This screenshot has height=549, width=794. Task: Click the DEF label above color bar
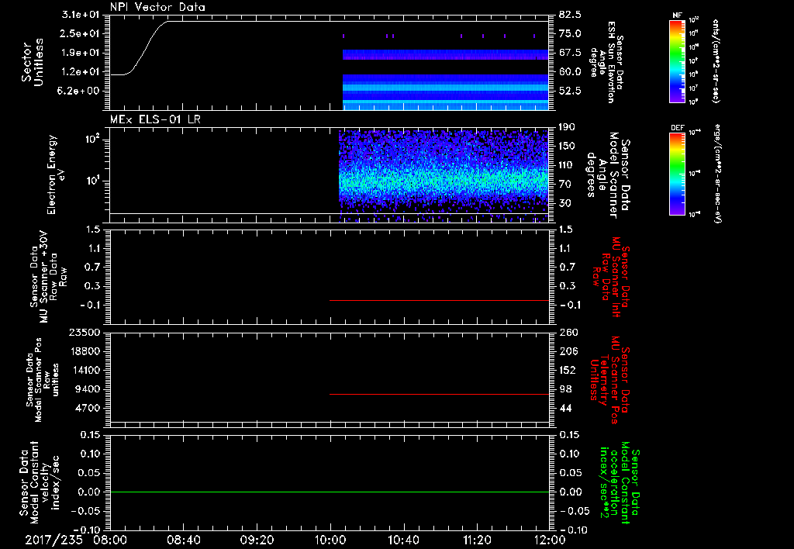(678, 128)
